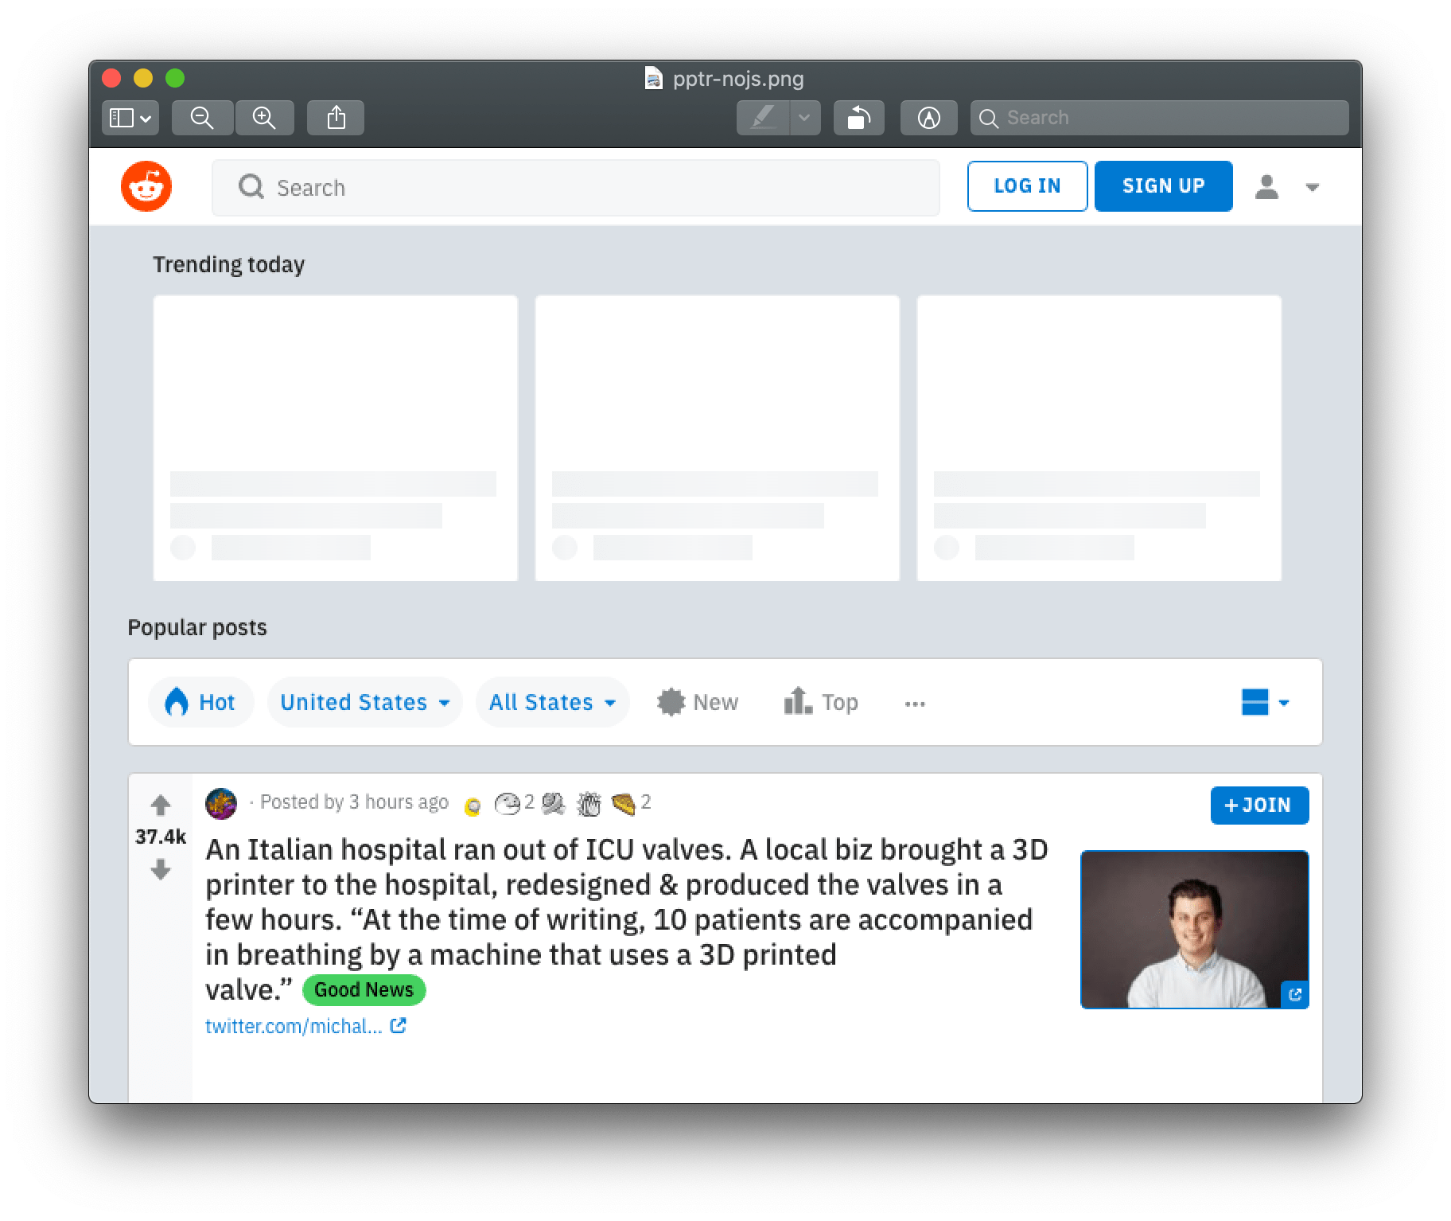
Task: Click the clapping hands award icon
Action: click(589, 804)
